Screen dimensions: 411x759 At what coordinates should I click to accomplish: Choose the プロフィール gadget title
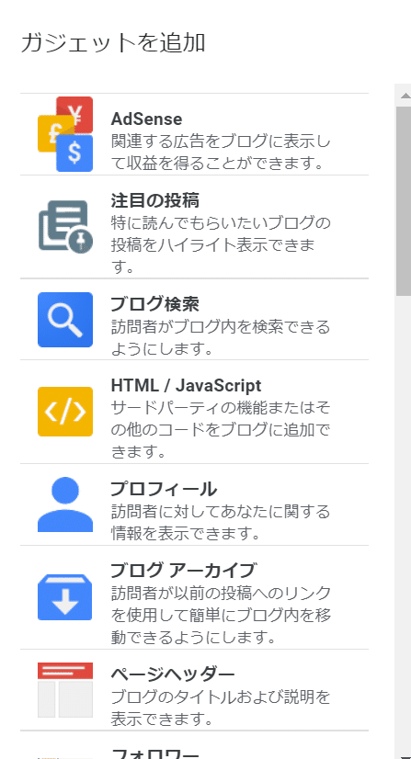point(164,489)
